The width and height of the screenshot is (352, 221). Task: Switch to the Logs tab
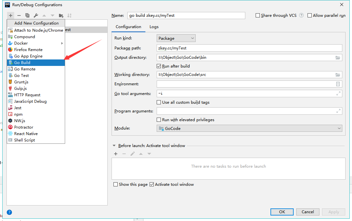(x=154, y=27)
